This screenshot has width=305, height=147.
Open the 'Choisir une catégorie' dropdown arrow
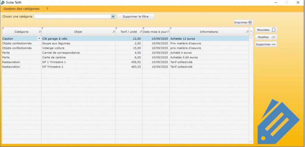(113, 17)
